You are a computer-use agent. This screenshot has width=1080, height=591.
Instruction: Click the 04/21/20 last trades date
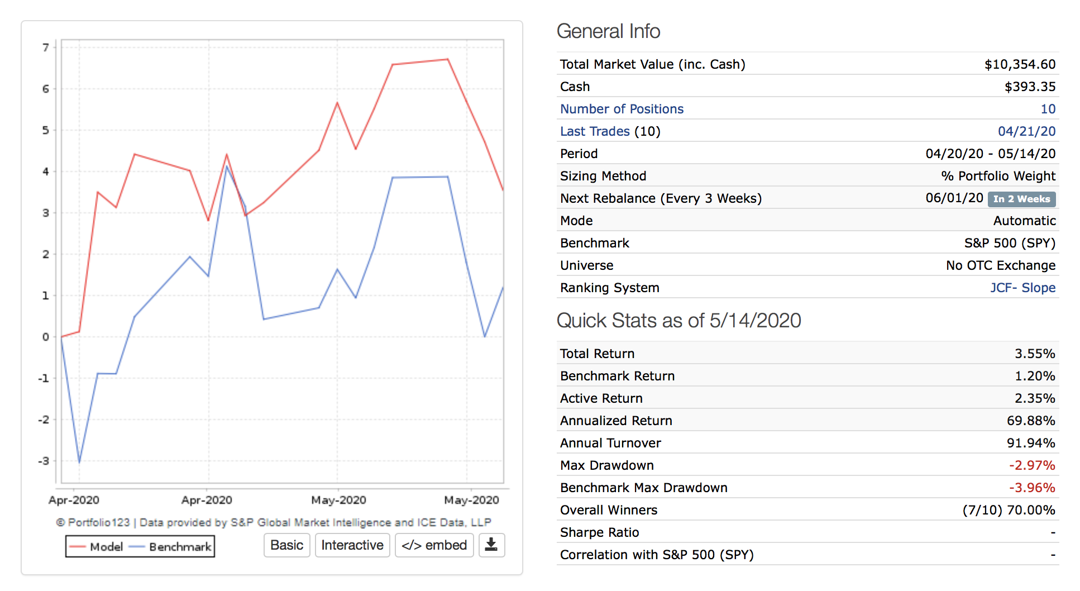pyautogui.click(x=1026, y=131)
